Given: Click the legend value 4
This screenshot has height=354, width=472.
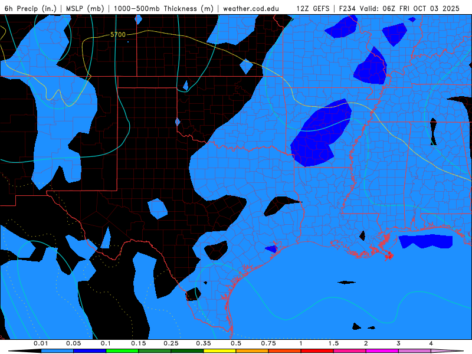Looking at the screenshot, I should click(x=431, y=343).
